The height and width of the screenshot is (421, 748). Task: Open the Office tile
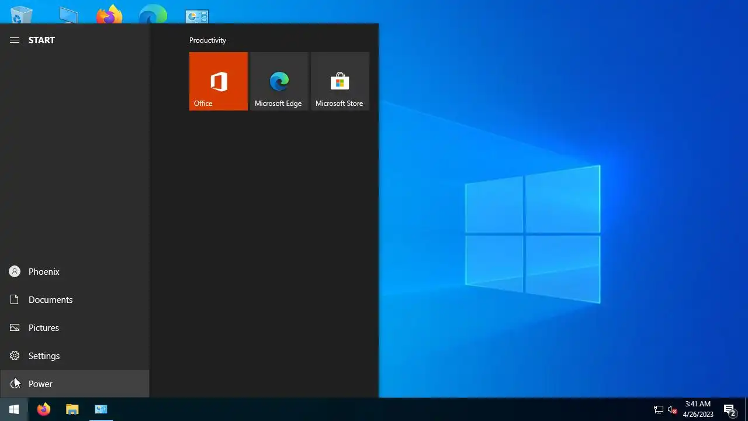pos(219,81)
